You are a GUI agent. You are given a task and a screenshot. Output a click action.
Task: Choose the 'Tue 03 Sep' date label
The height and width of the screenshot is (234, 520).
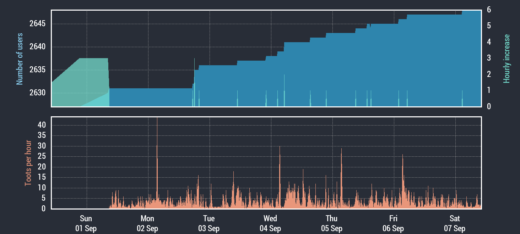[x=209, y=223]
